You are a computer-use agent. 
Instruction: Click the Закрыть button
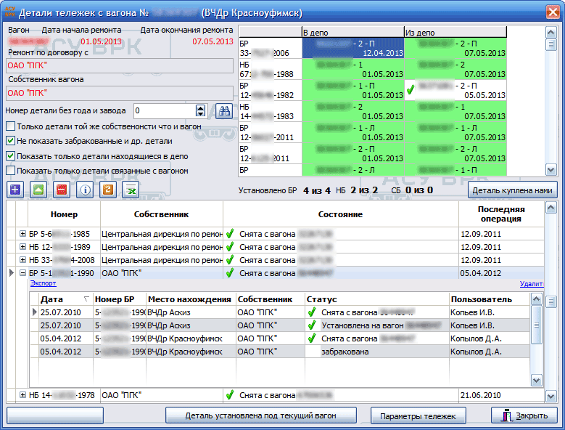524,415
